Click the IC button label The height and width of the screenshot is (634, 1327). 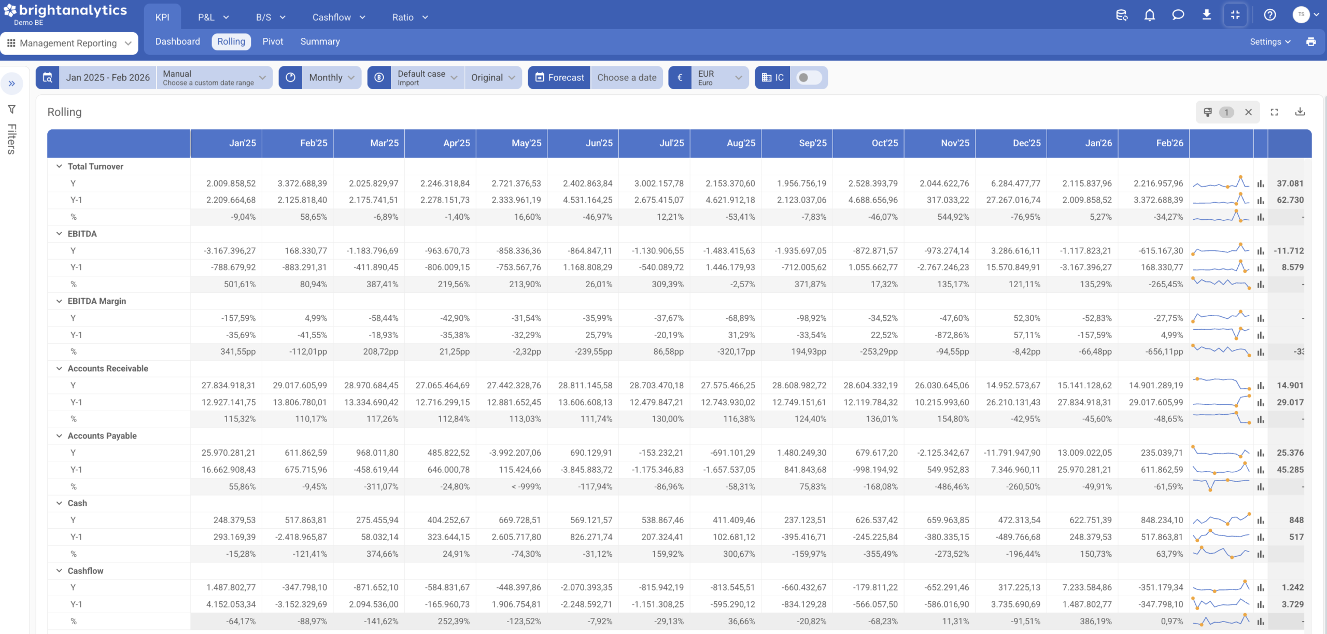(x=772, y=78)
